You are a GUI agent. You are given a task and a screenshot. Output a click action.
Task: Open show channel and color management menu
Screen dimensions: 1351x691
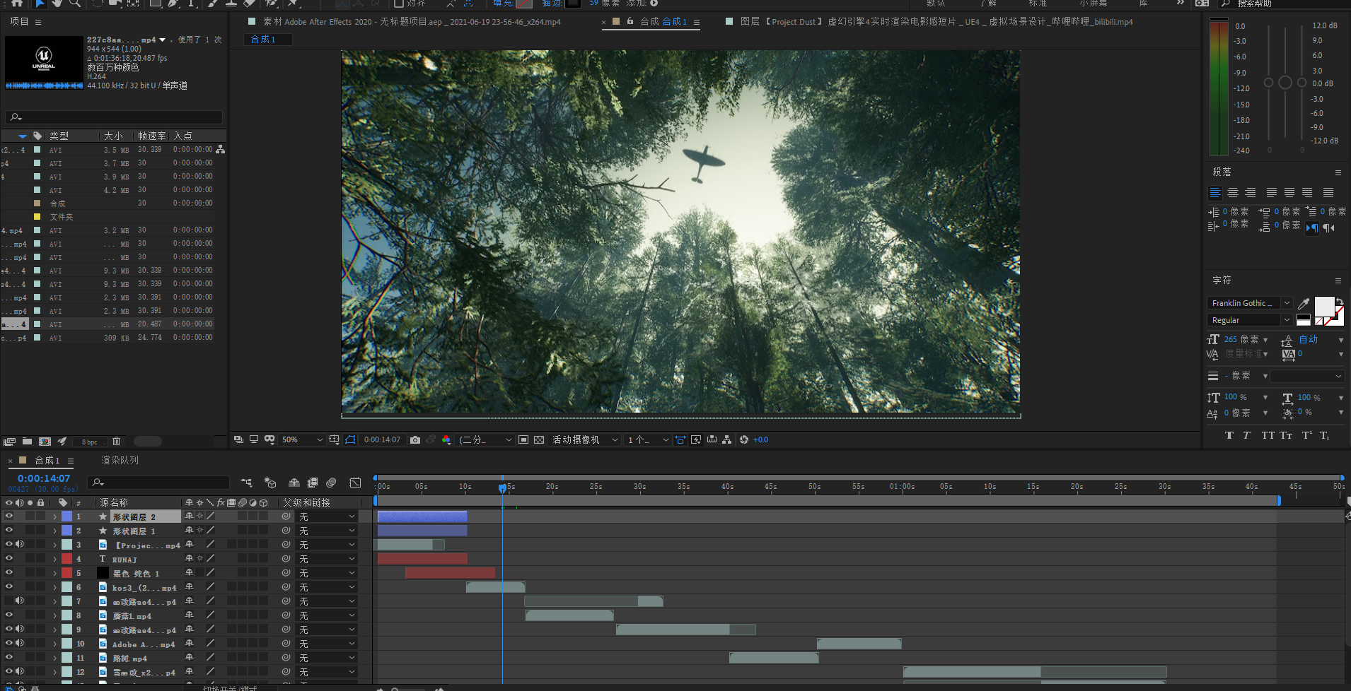446,439
